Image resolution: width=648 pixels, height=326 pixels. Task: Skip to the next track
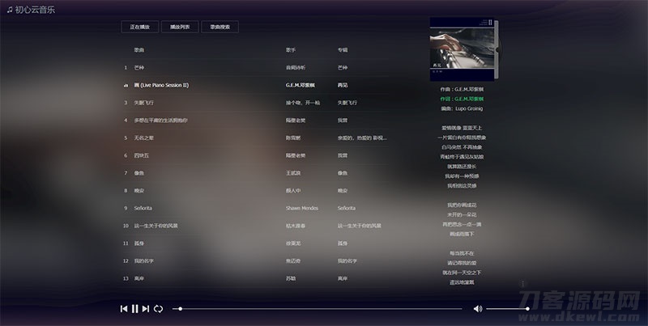pos(146,308)
